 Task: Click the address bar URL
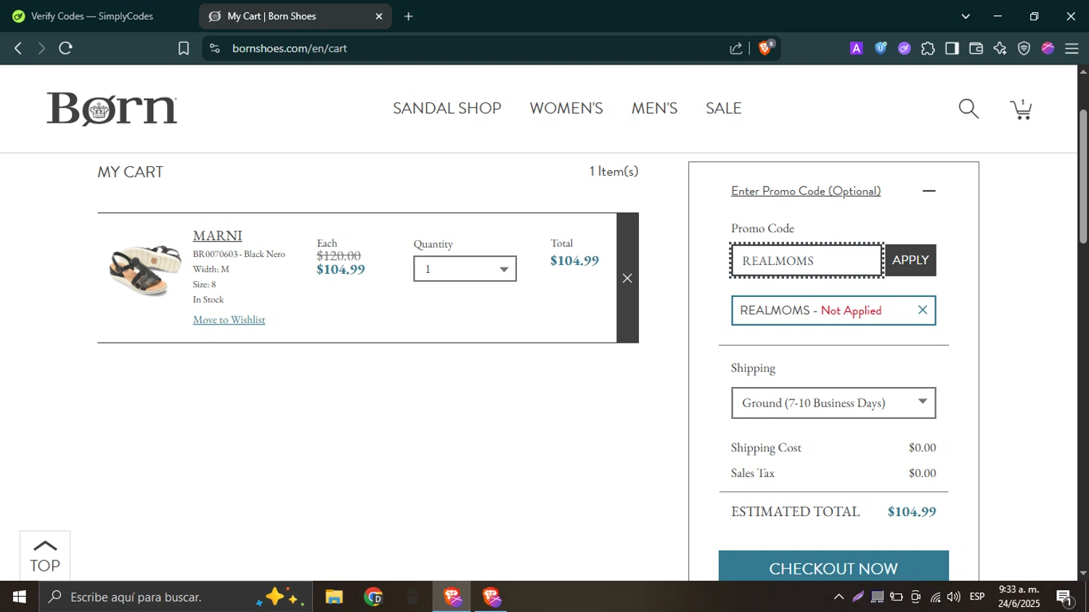click(290, 48)
